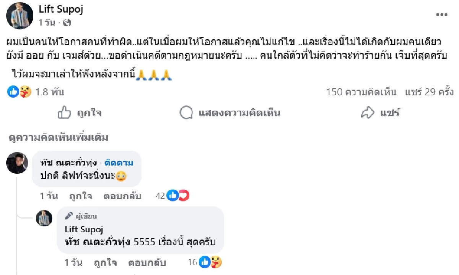Click the globe public privacy icon
Image resolution: width=459 pixels, height=275 pixels.
67,23
